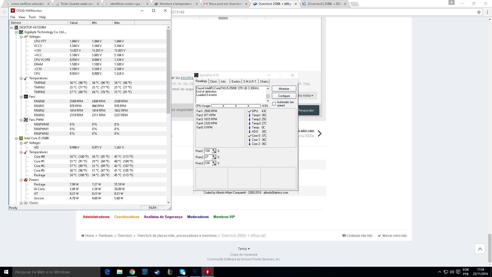Switch to SpeedFan S.M.A.R.T. tab
The width and height of the screenshot is (492, 277).
(250, 82)
